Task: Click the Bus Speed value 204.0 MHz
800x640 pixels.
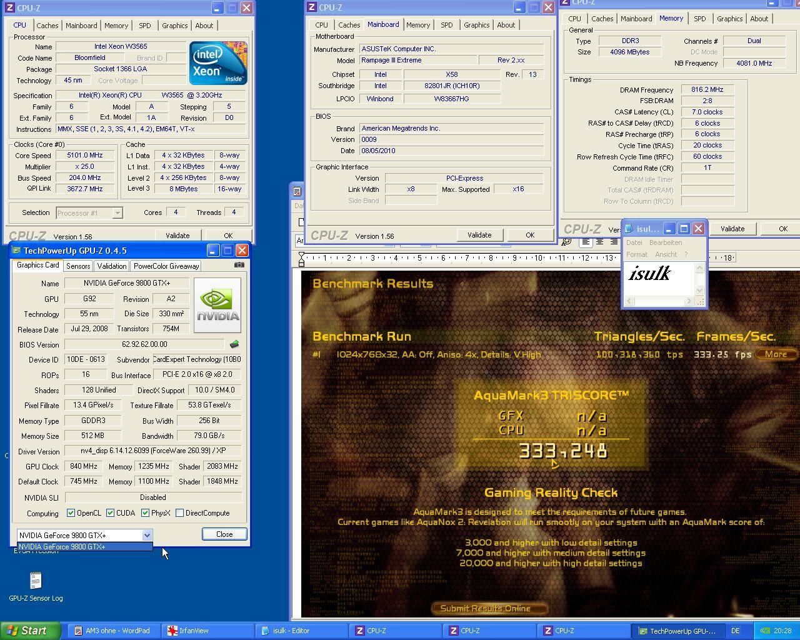Action: pos(85,178)
